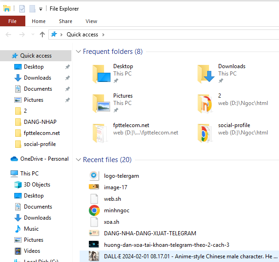Screen dimensions: 279x262
Task: Select huong-dan-xoa-tai-khoan-telegram-theo-2-cach-3 file
Action: (x=167, y=245)
